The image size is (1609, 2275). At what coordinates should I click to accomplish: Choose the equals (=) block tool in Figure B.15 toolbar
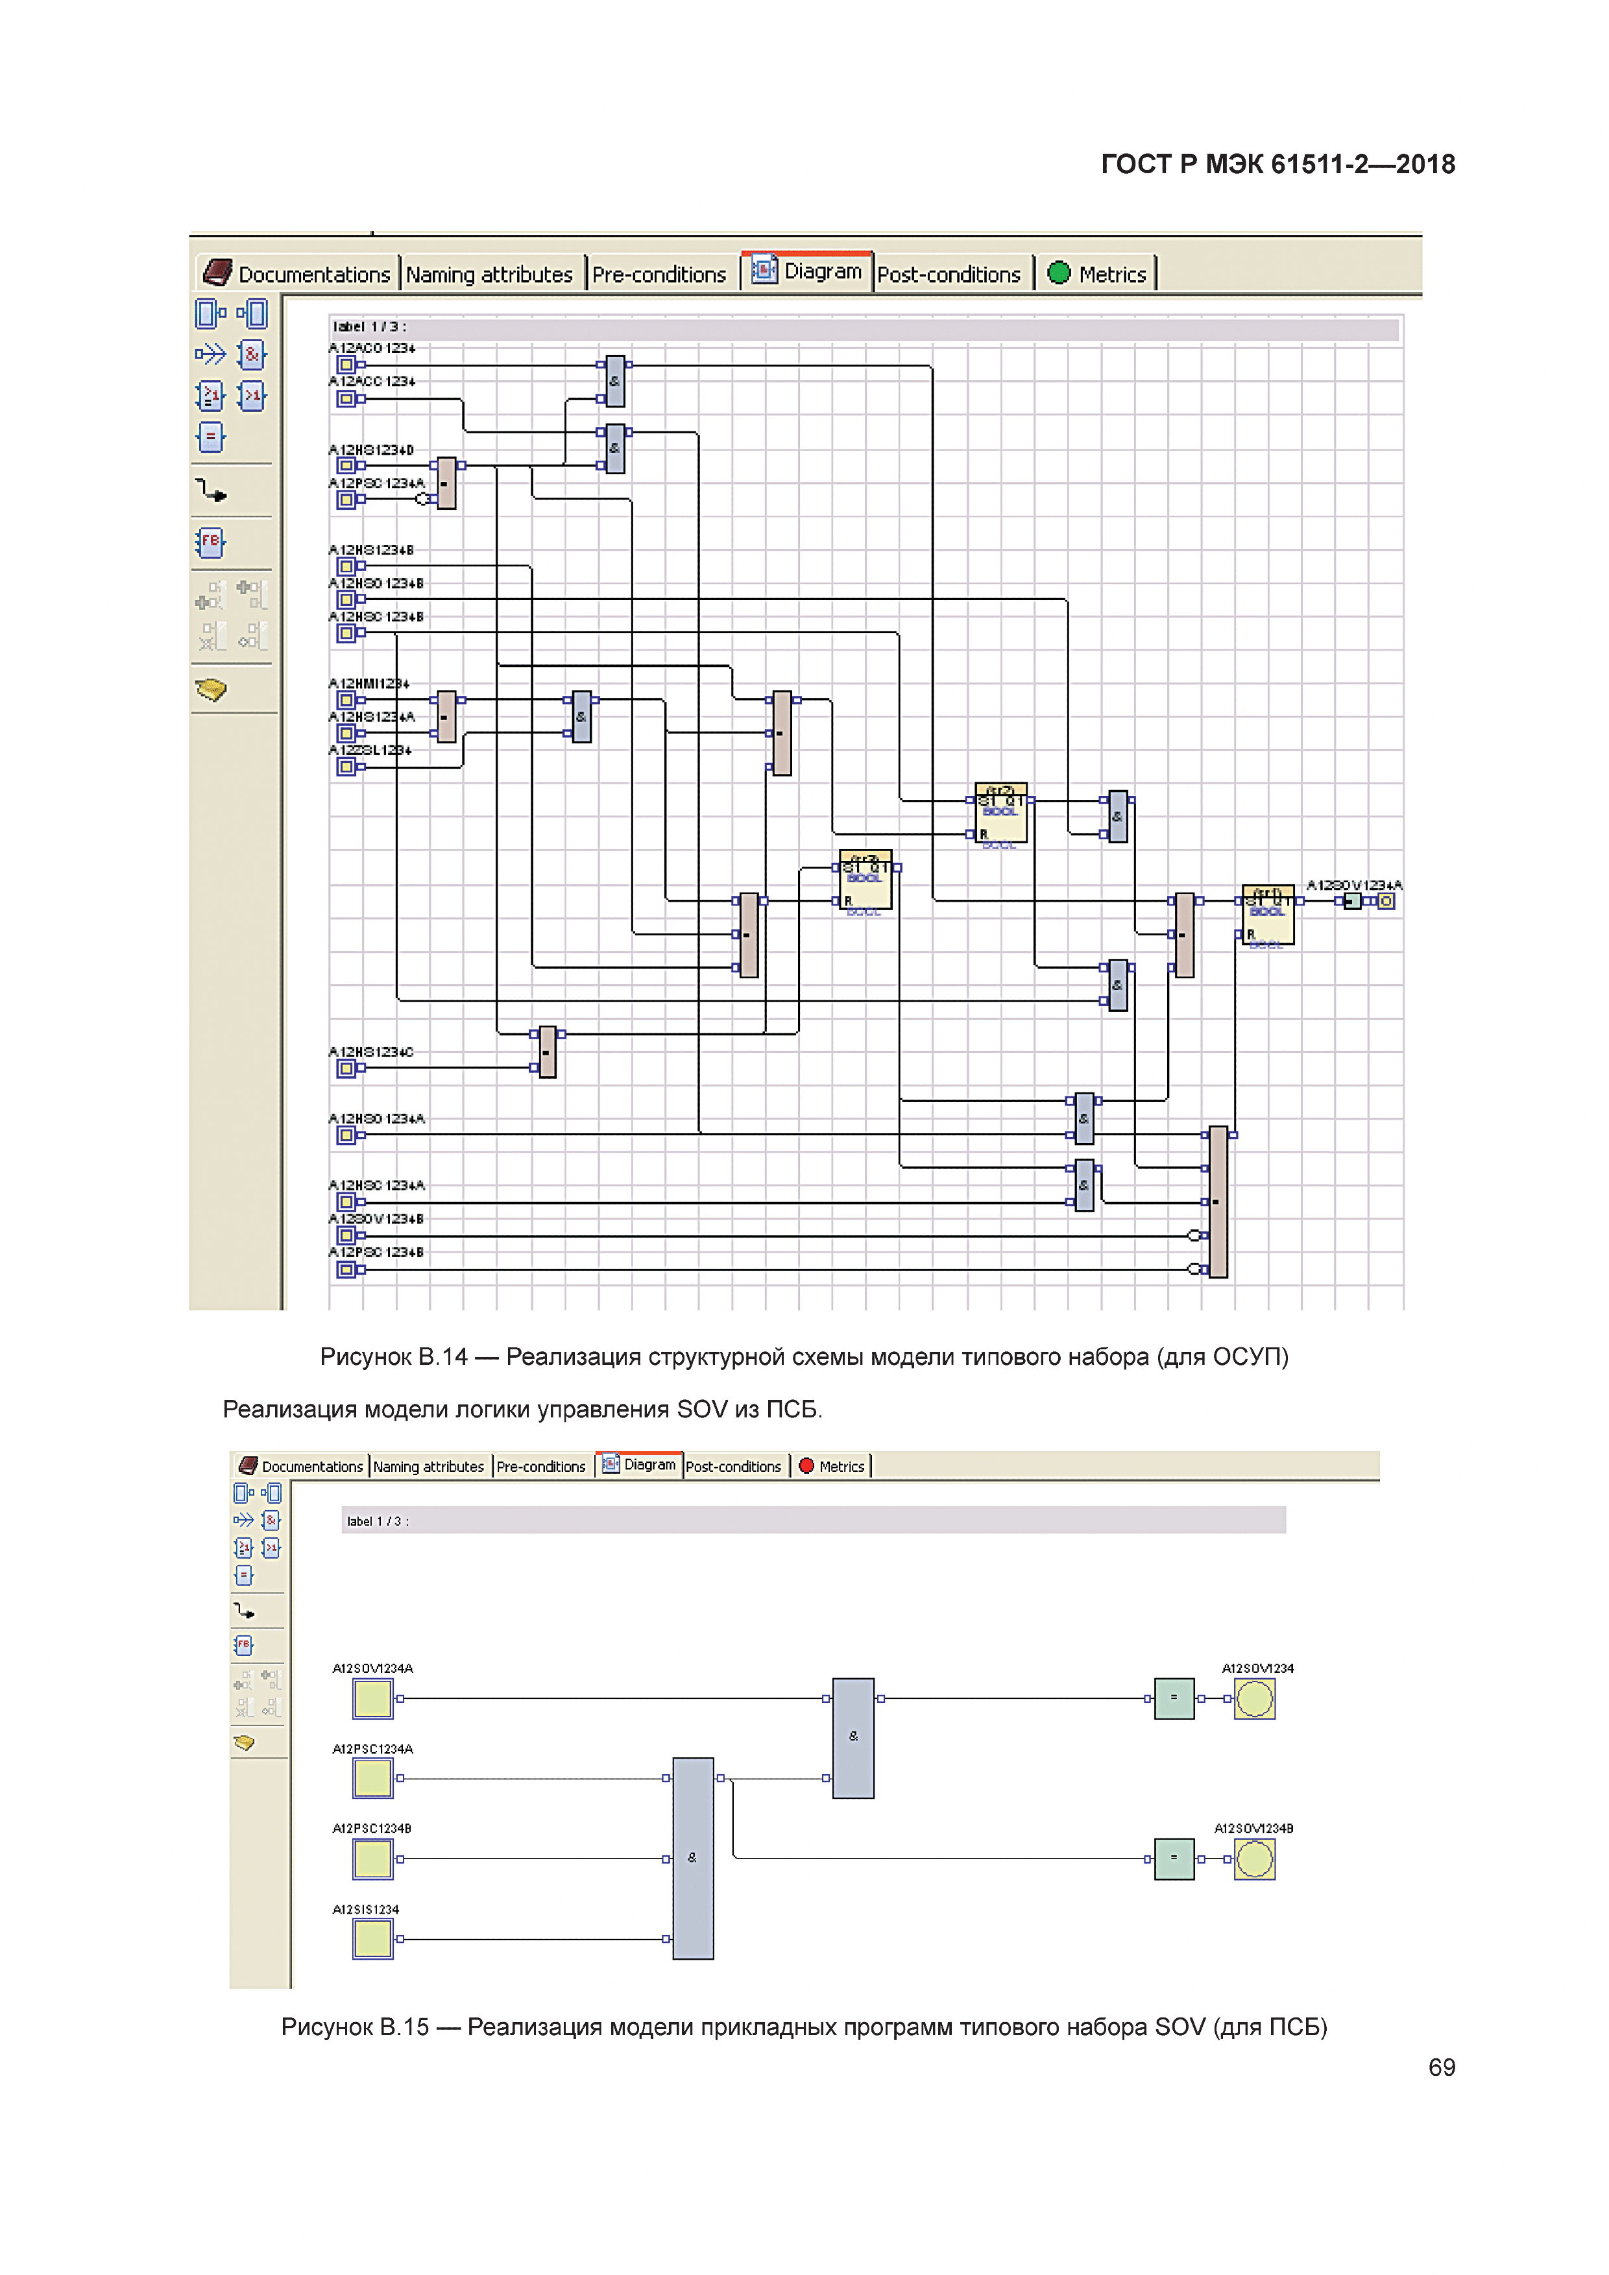(244, 1576)
